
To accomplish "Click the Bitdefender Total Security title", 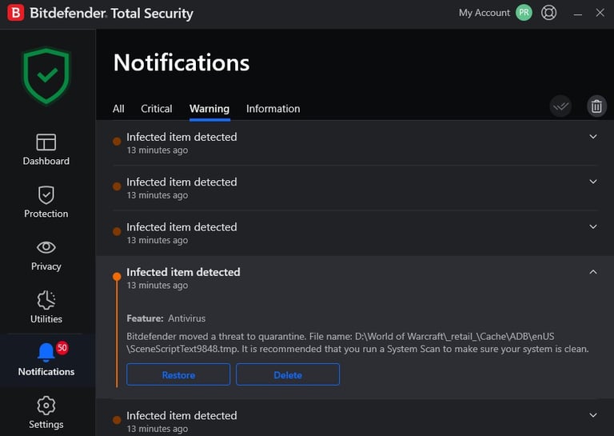I will coord(112,14).
